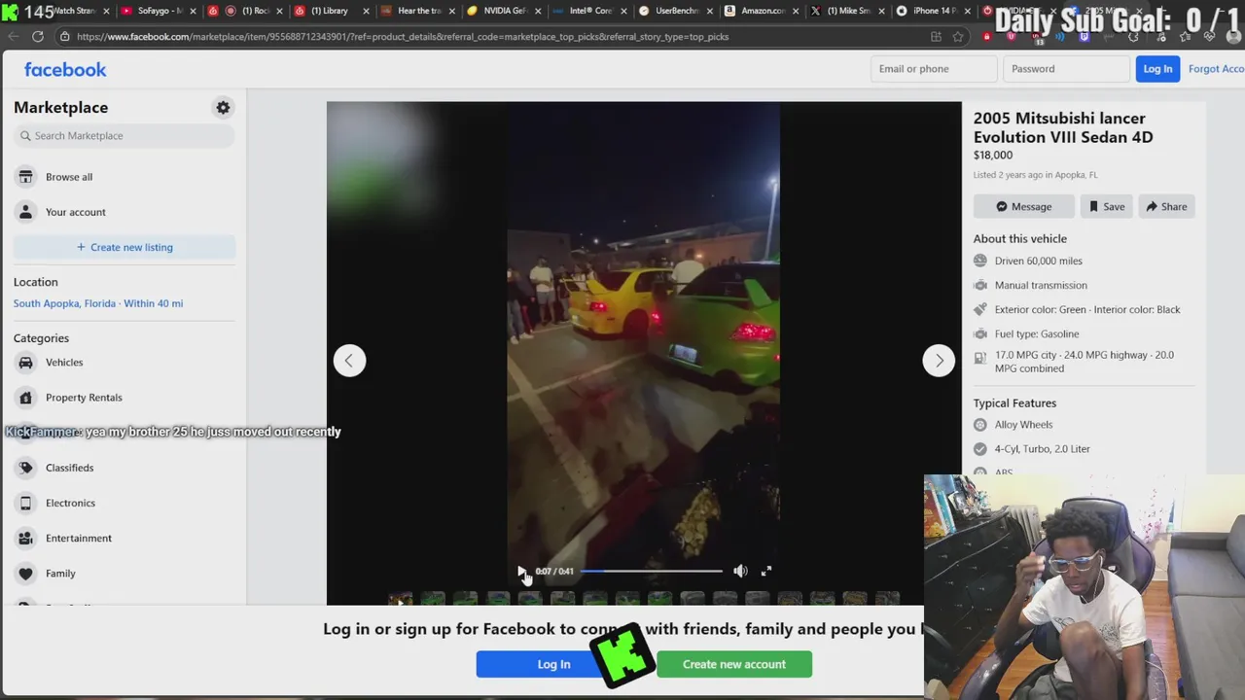This screenshot has height=700, width=1245.
Task: Bookmark this page with star icon
Action: point(958,37)
